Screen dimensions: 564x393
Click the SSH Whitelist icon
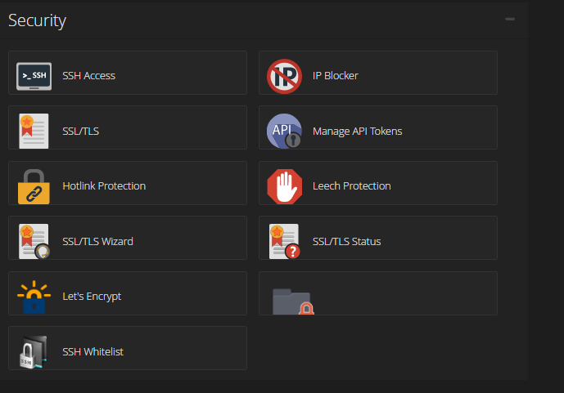(x=34, y=351)
